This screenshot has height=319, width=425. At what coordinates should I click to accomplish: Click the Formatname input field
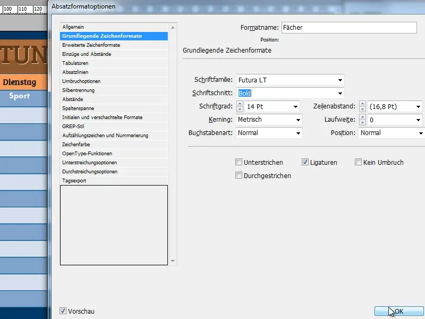tap(349, 28)
